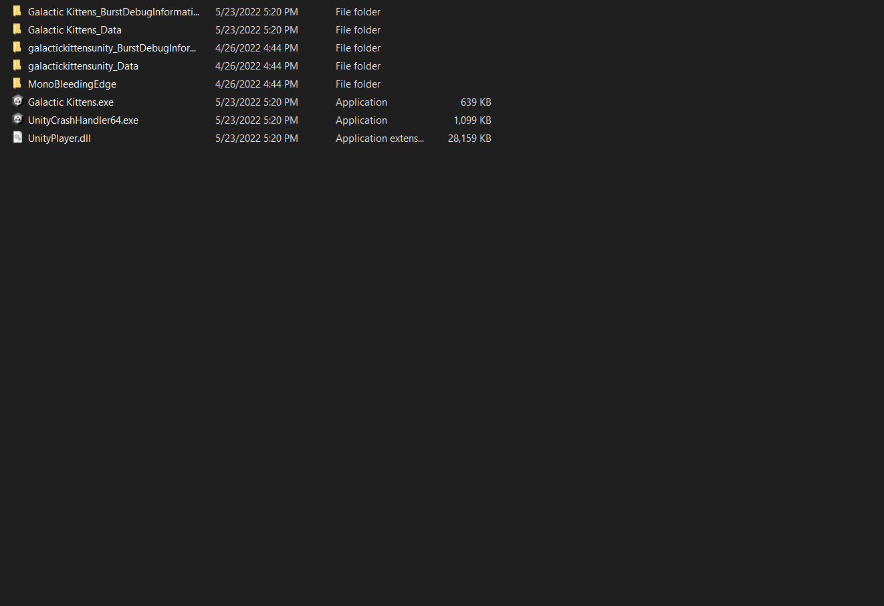Click folder icon beside galactickittensunity_Data
The width and height of the screenshot is (884, 606).
(17, 66)
